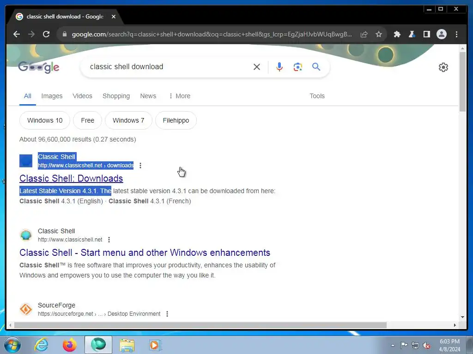Click the 'http://www.classicshell.net › downloads' URL text

[x=85, y=165]
